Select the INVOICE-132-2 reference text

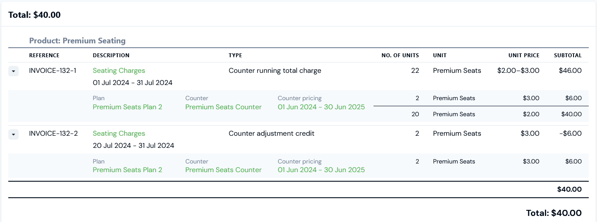[53, 134]
